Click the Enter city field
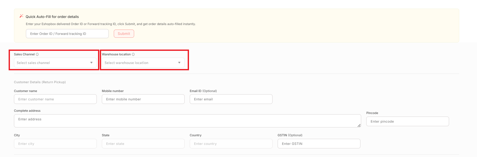Screen dimensions: 477x157 point(55,144)
